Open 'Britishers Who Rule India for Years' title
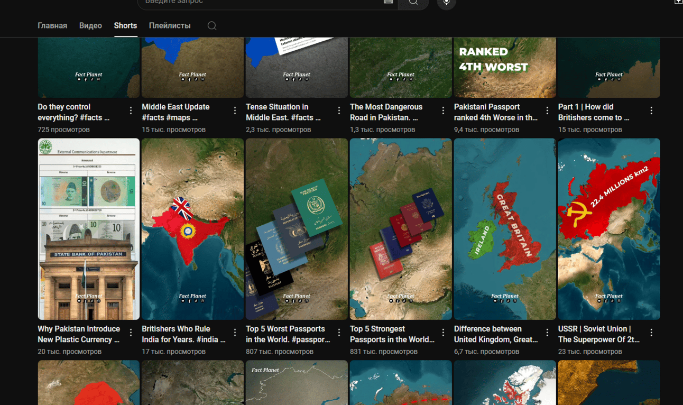Screen dimensions: 683x405 (x=183, y=334)
